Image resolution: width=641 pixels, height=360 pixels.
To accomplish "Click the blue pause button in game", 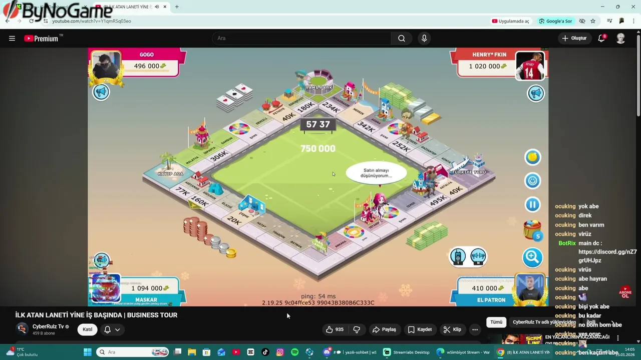I will click(x=532, y=204).
